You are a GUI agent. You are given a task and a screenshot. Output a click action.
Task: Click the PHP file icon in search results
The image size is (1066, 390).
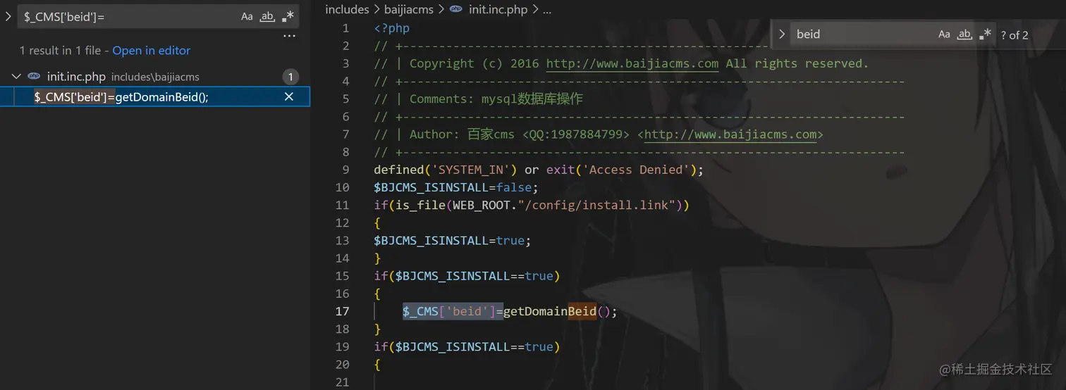(x=34, y=77)
